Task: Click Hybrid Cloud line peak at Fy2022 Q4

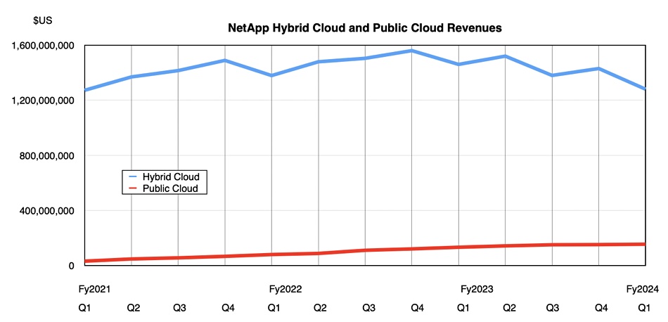Action: click(x=411, y=51)
